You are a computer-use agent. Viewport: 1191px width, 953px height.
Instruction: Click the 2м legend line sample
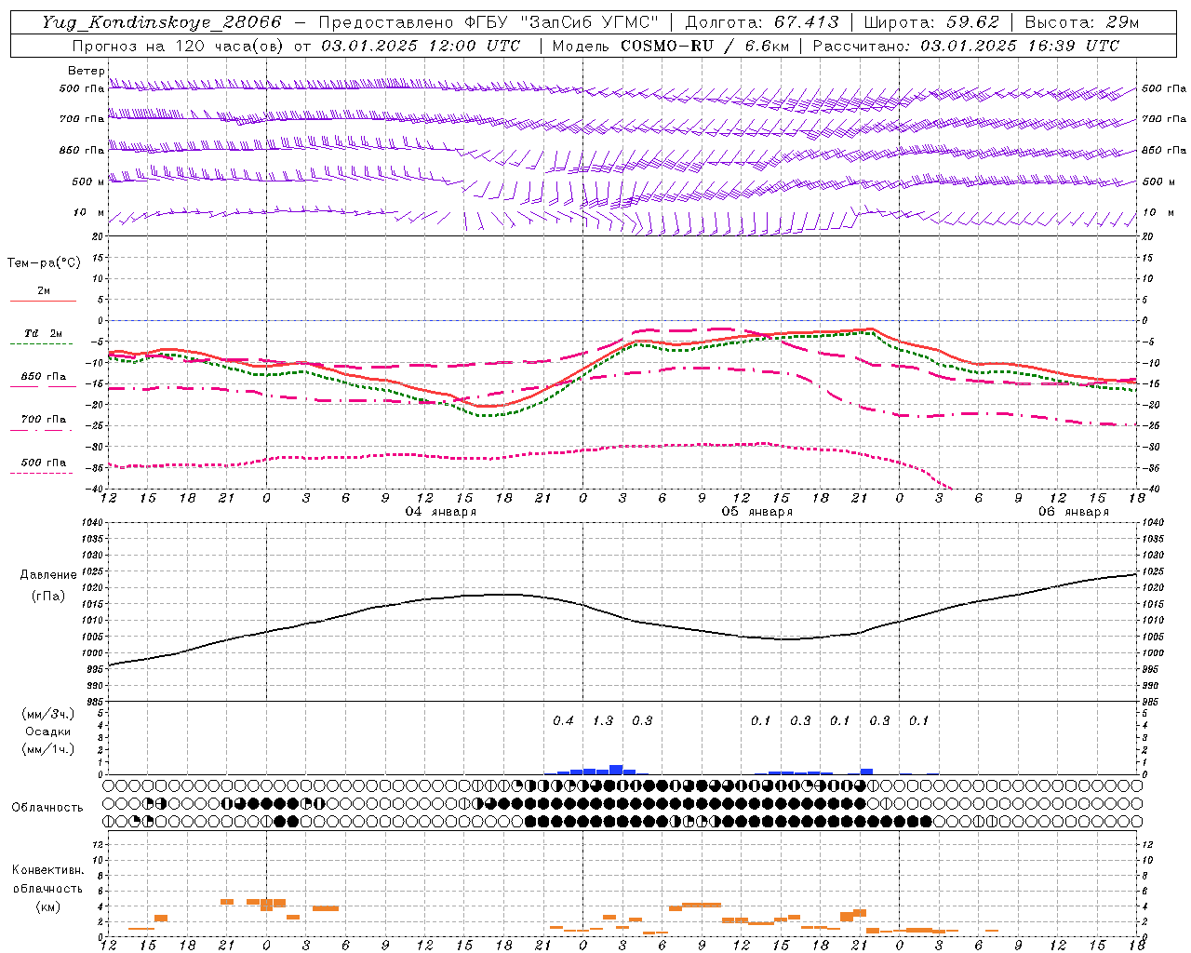tap(43, 301)
